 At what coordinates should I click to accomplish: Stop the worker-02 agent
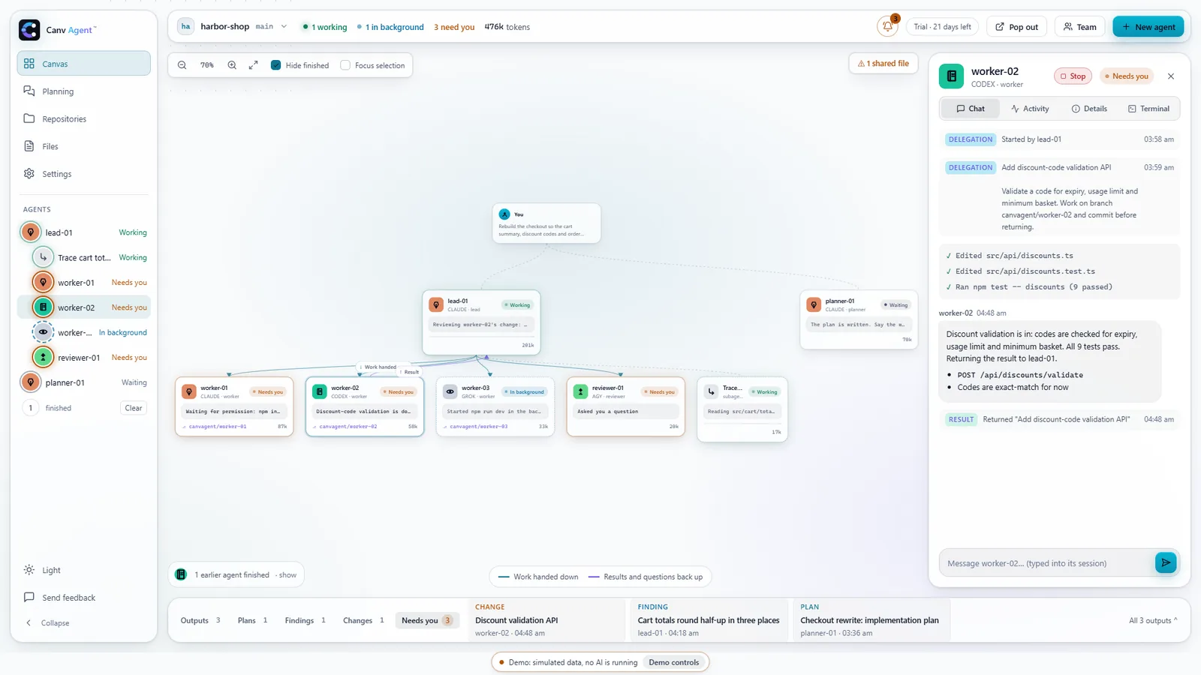tap(1073, 76)
